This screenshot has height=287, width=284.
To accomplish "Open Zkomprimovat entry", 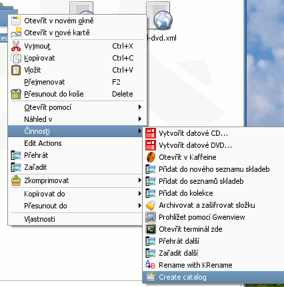I will point(75,180).
